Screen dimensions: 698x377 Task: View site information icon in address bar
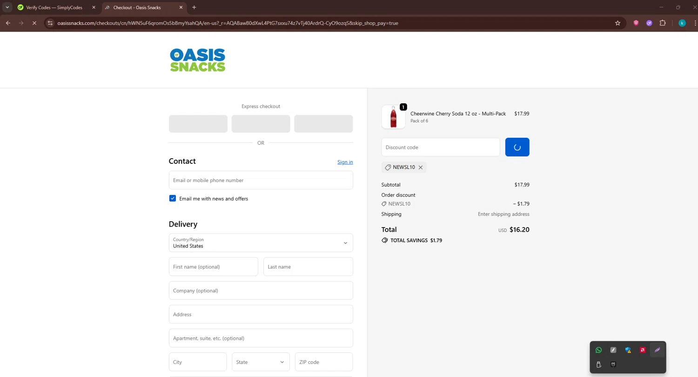tap(51, 23)
